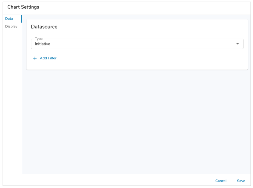Click the blue active indicator beside Data
253x188 pixels.
(x=22, y=19)
